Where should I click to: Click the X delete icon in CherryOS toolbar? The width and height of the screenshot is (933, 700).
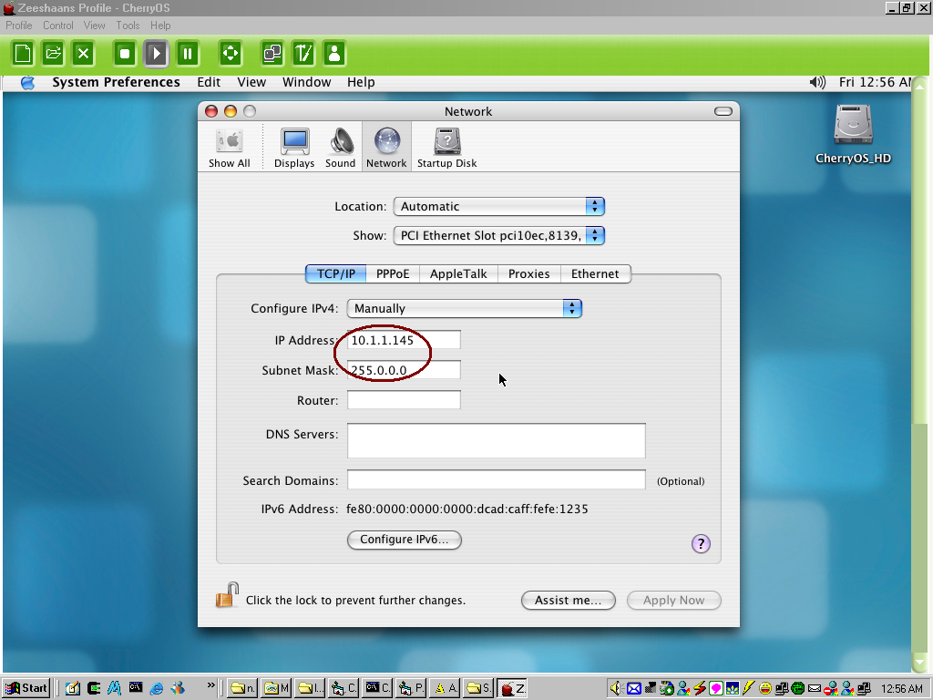(83, 54)
